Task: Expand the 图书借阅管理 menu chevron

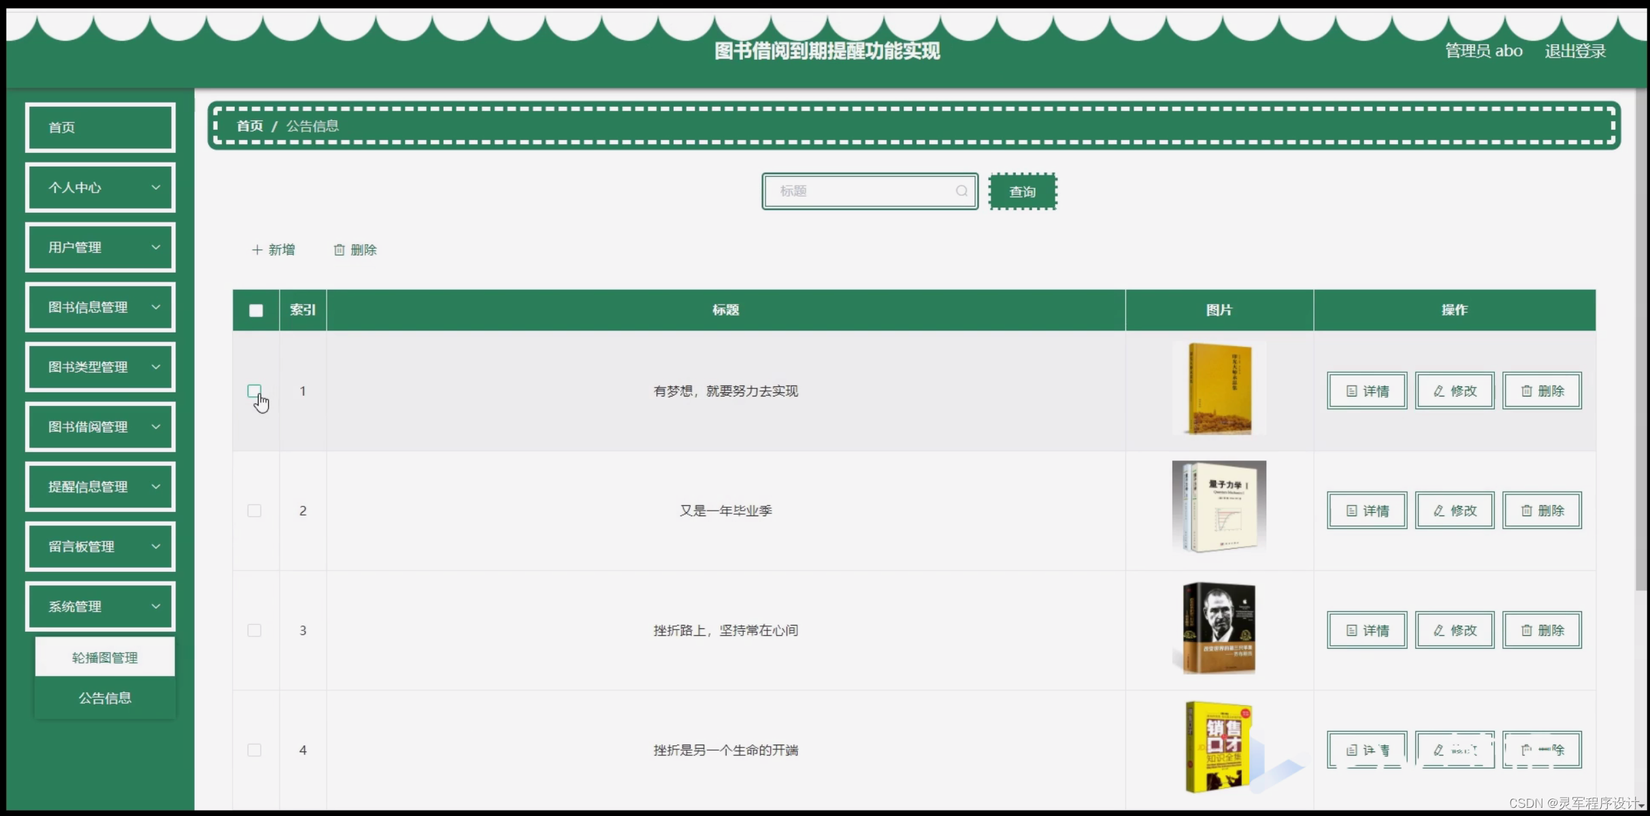Action: click(156, 427)
